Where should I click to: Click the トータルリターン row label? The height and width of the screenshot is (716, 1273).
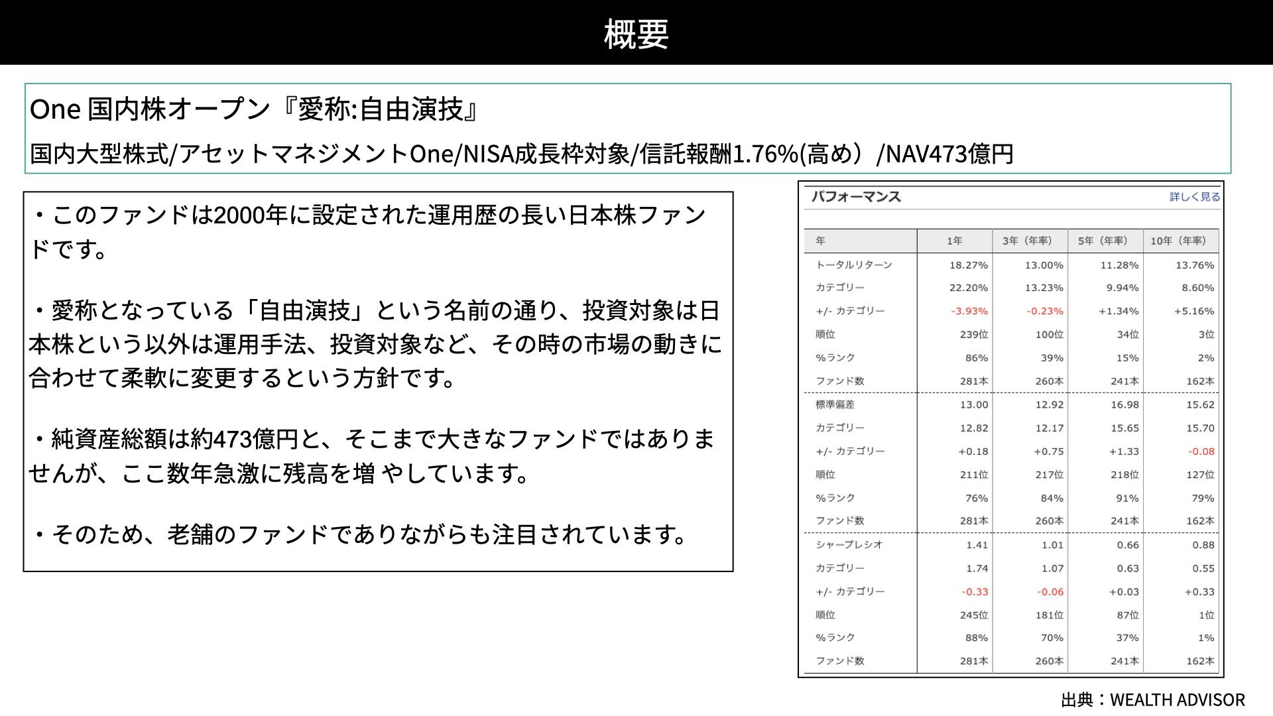click(854, 265)
